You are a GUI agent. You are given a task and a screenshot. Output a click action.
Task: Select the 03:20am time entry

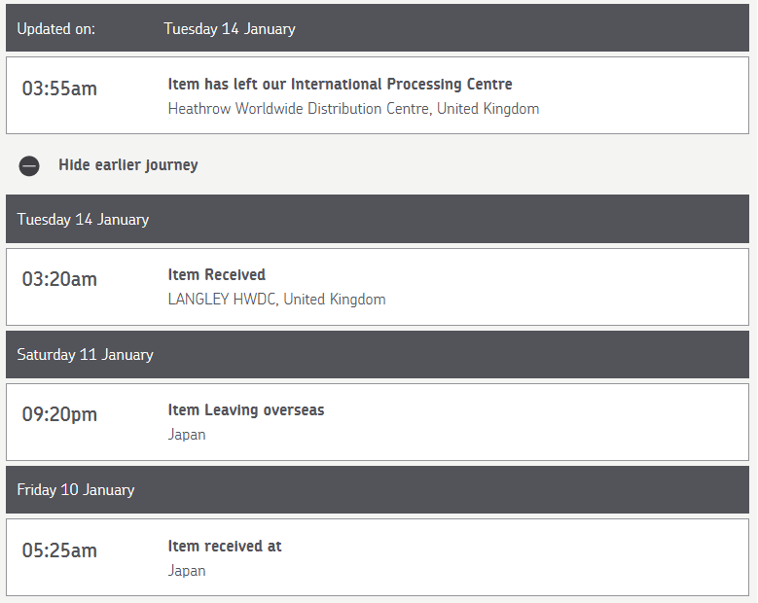pos(59,279)
